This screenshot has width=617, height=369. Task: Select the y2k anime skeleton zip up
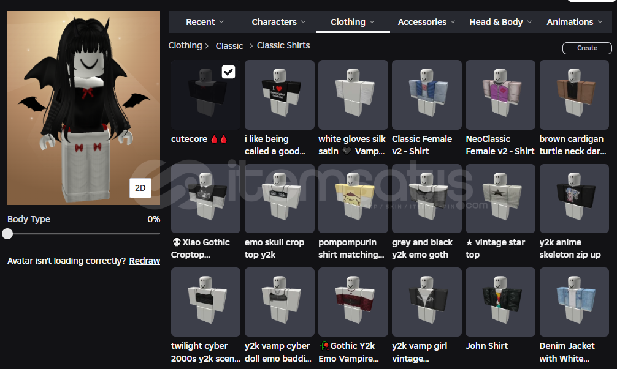click(x=574, y=199)
